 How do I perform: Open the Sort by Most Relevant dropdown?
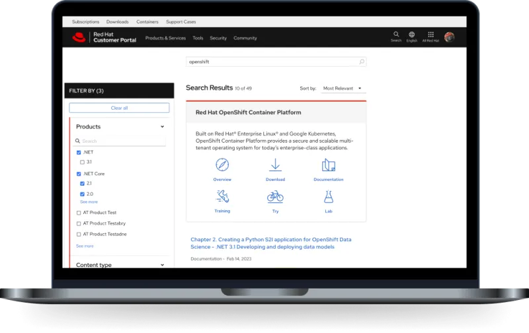pos(343,89)
